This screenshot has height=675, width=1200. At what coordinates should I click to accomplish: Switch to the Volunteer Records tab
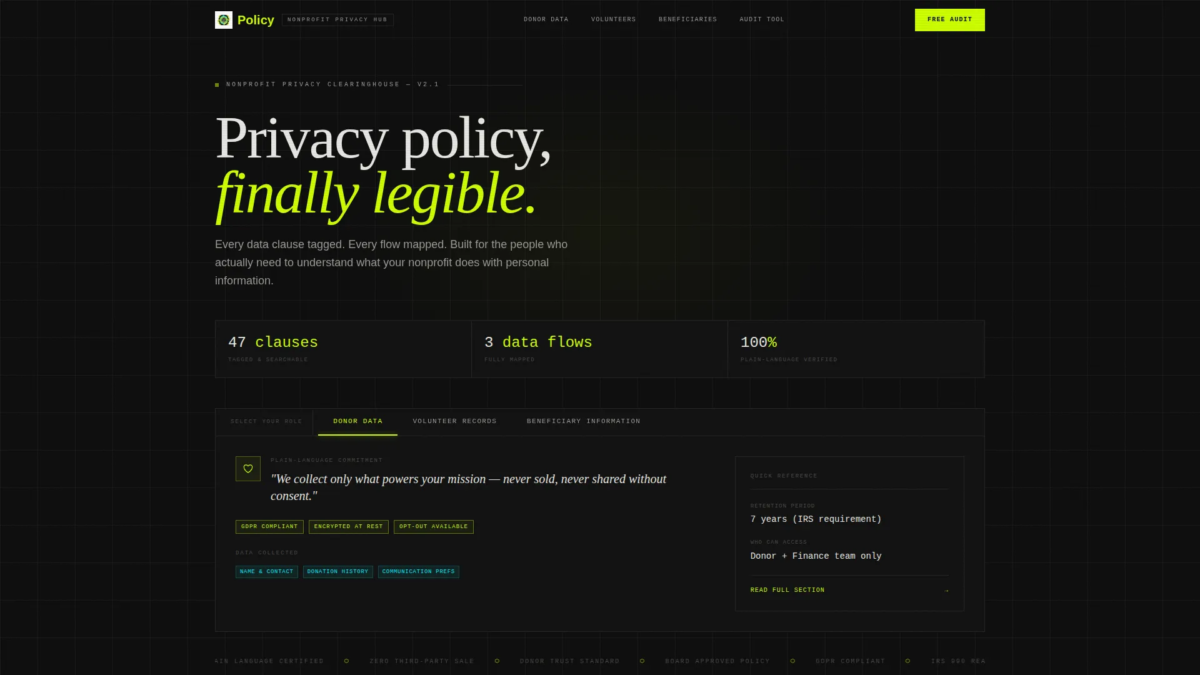pos(455,422)
